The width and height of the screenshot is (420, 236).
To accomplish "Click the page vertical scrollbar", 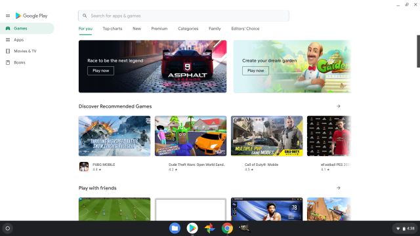I will (x=418, y=51).
